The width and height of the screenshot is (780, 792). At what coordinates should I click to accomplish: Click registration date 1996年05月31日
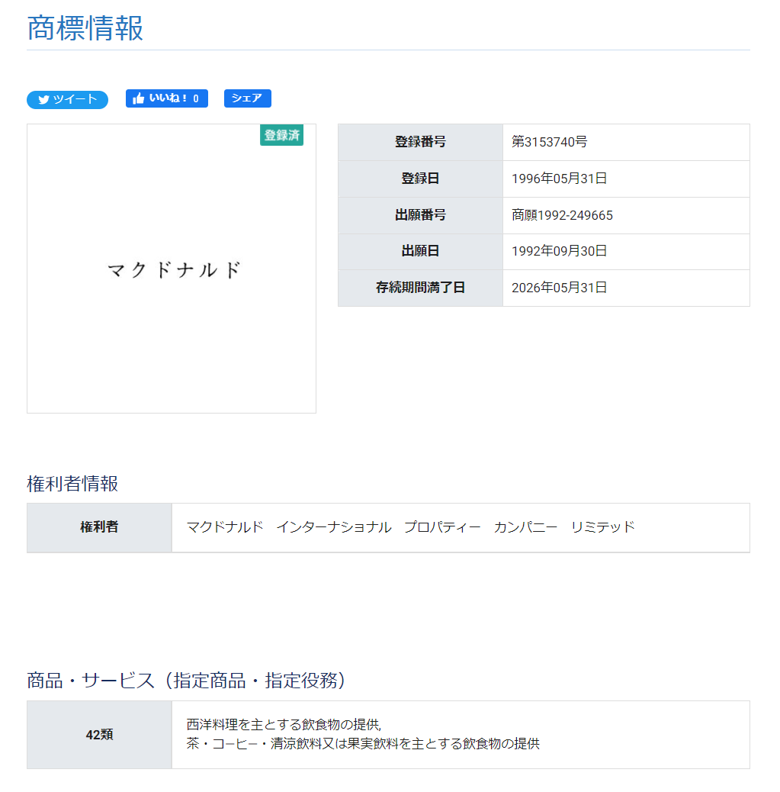tap(559, 179)
